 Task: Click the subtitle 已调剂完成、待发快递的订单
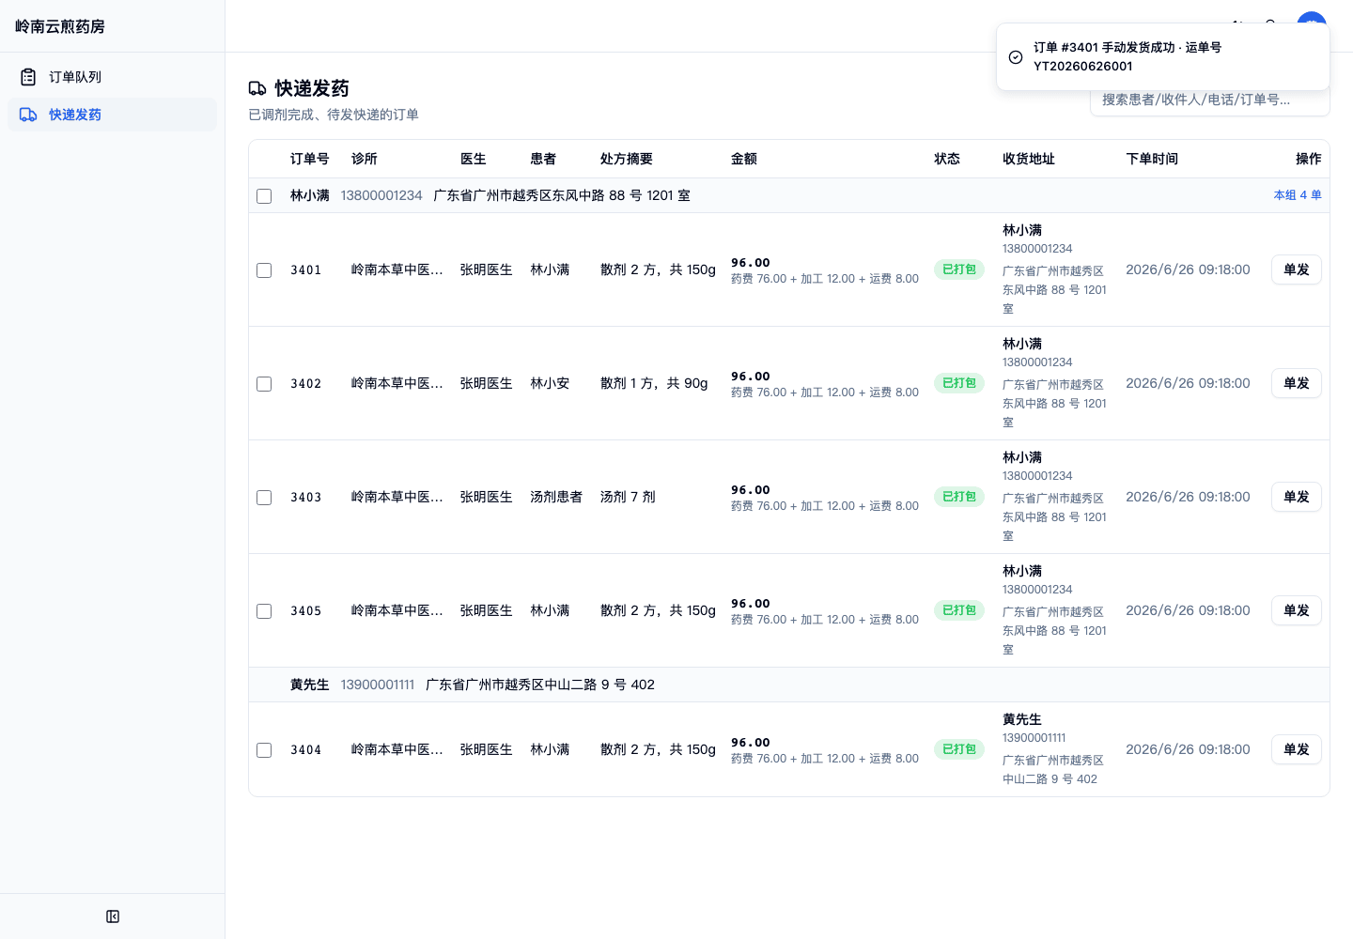(x=334, y=115)
